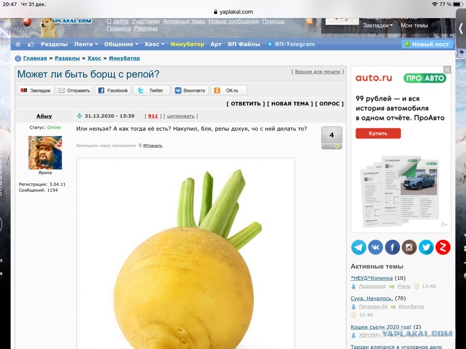Click the Главная breadcrumb link
The height and width of the screenshot is (349, 466).
35,58
